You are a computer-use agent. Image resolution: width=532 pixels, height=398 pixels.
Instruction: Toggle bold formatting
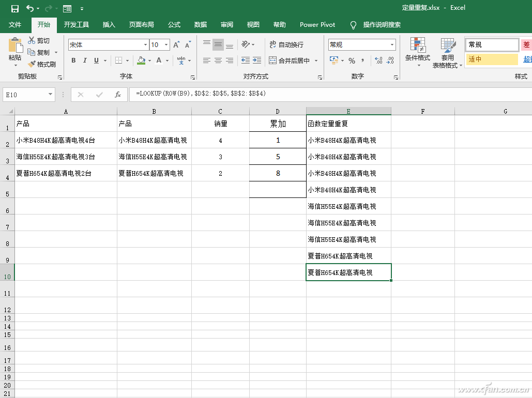[73, 60]
